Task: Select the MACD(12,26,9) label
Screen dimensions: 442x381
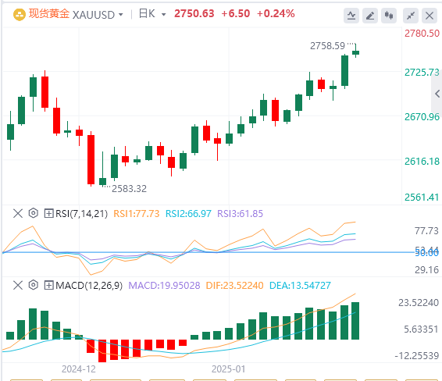Action: [89, 286]
